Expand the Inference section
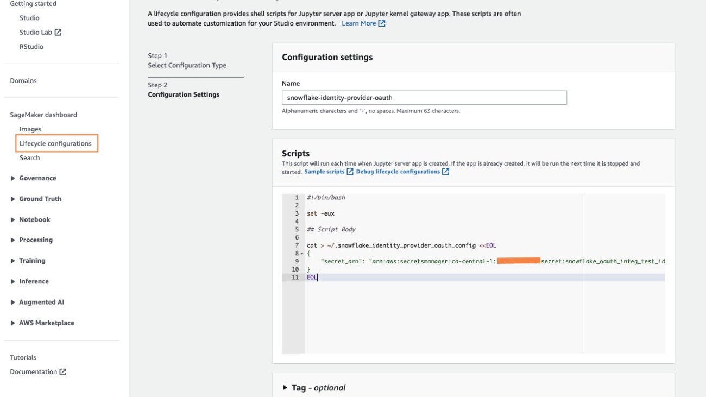The image size is (706, 397). (x=13, y=281)
